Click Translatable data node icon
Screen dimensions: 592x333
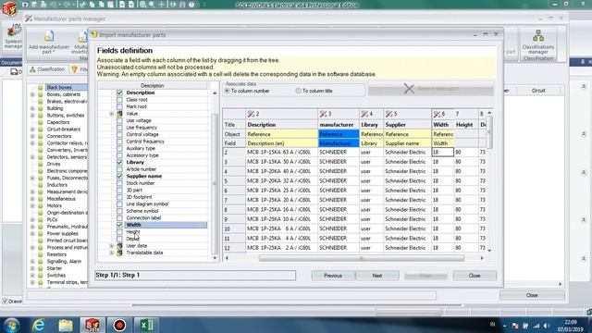119,253
